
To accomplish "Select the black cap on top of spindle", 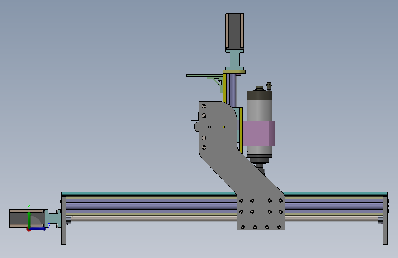I will [x=259, y=95].
